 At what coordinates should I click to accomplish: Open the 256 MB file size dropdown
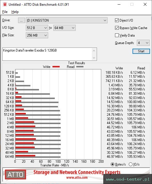(x=37, y=35)
